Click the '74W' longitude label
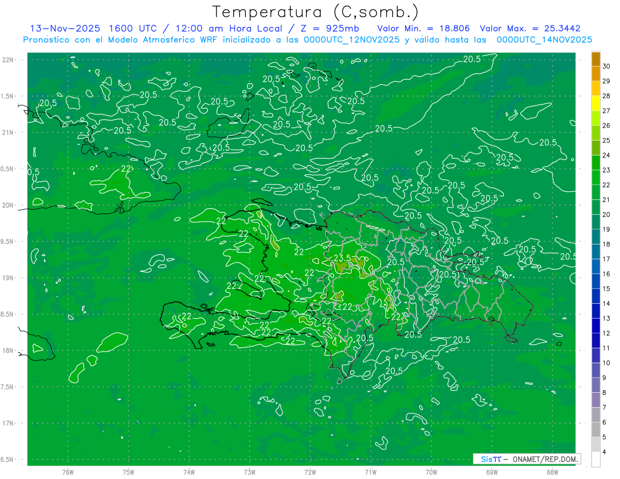Viewport: 620px width, 479px height. coord(189,472)
